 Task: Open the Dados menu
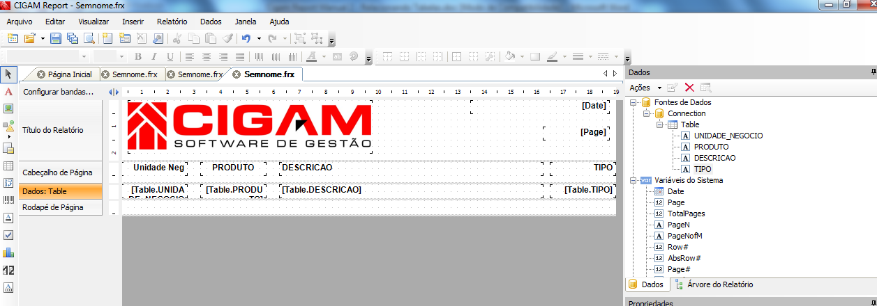pyautogui.click(x=210, y=22)
